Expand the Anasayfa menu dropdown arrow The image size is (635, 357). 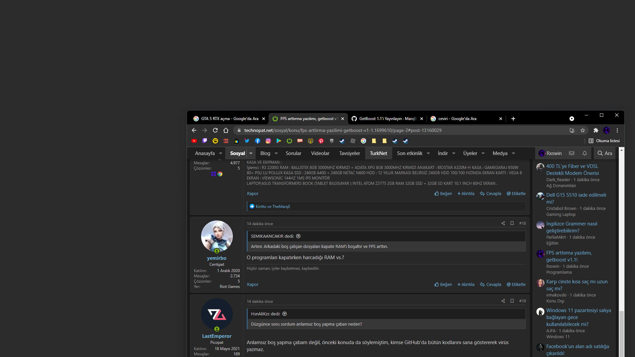(x=221, y=153)
